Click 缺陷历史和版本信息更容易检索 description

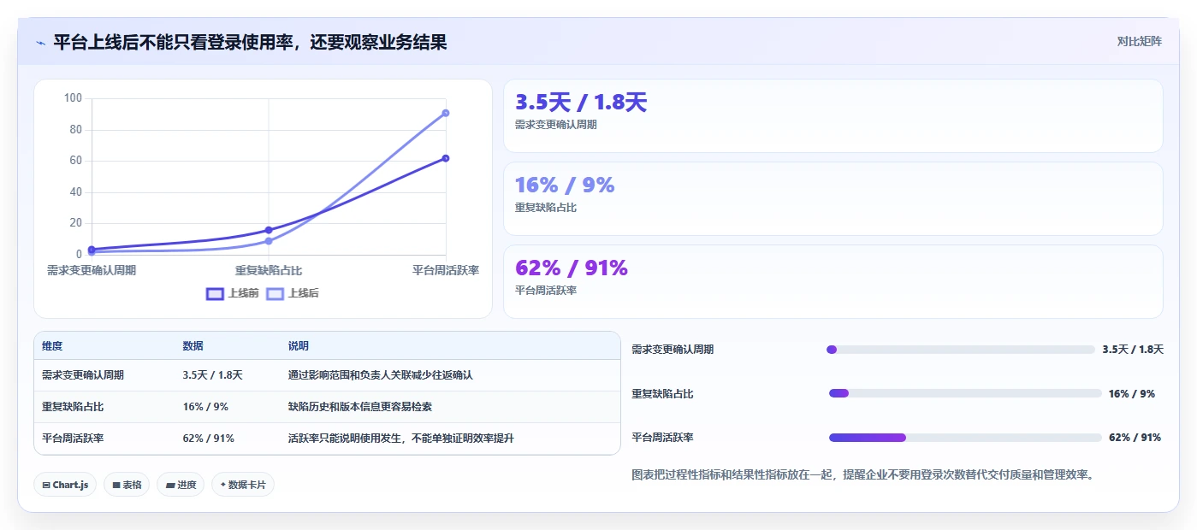pos(360,407)
